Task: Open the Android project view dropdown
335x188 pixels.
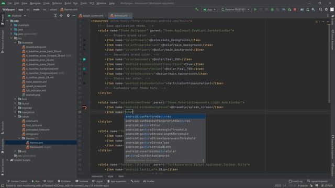Action: [17, 16]
